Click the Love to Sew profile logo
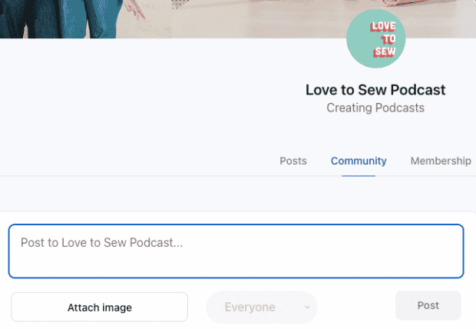Viewport: 476px width, 329px height. pyautogui.click(x=376, y=38)
